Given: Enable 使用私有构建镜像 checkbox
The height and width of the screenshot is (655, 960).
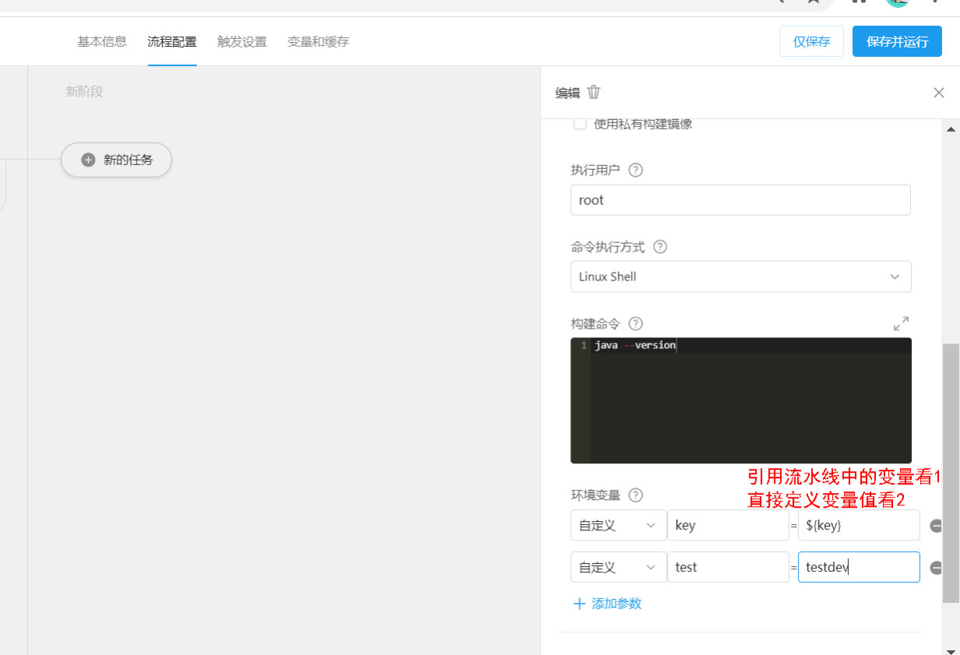Looking at the screenshot, I should 580,123.
